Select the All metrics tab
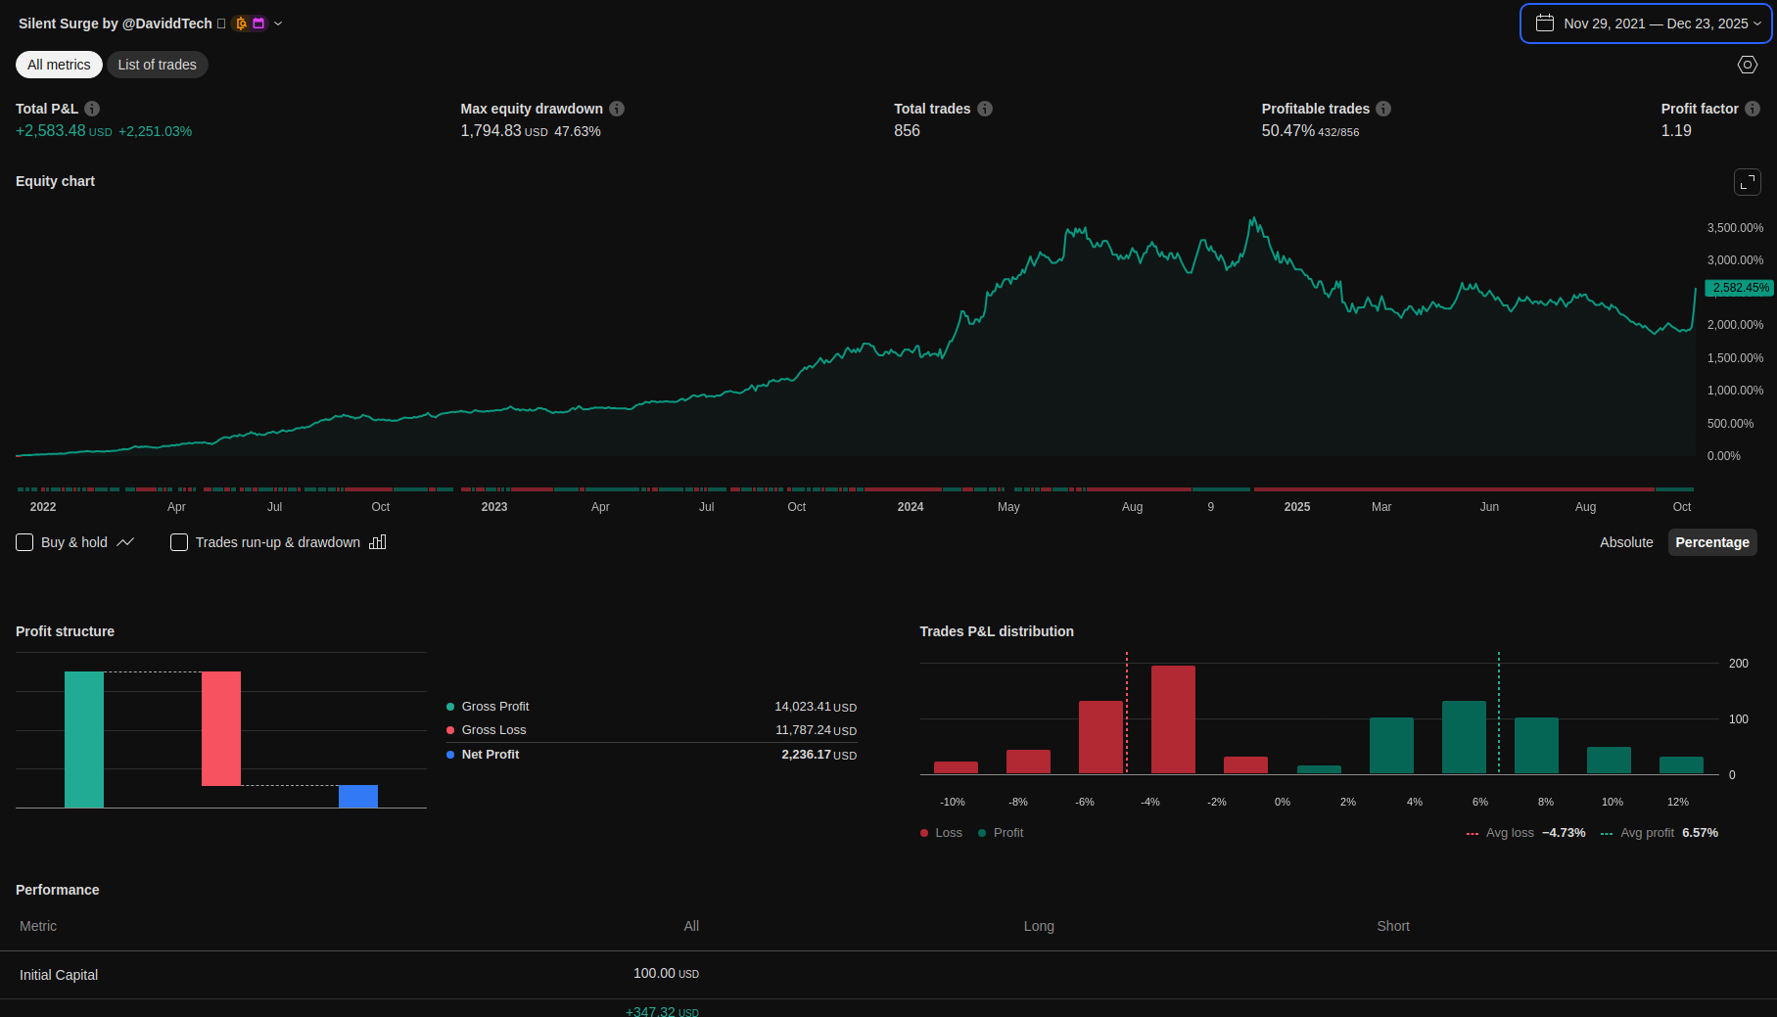1777x1017 pixels. 59,65
